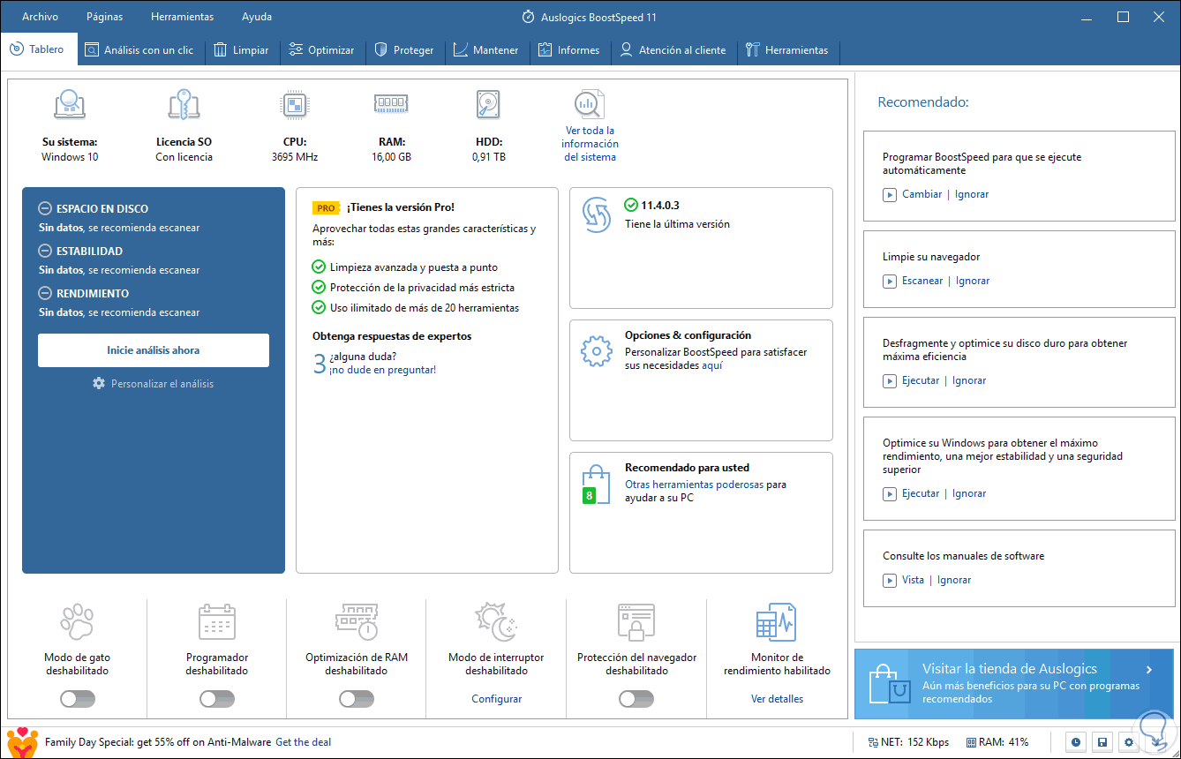
Task: Open the Herramientas menu in the top menu bar
Action: [x=183, y=17]
